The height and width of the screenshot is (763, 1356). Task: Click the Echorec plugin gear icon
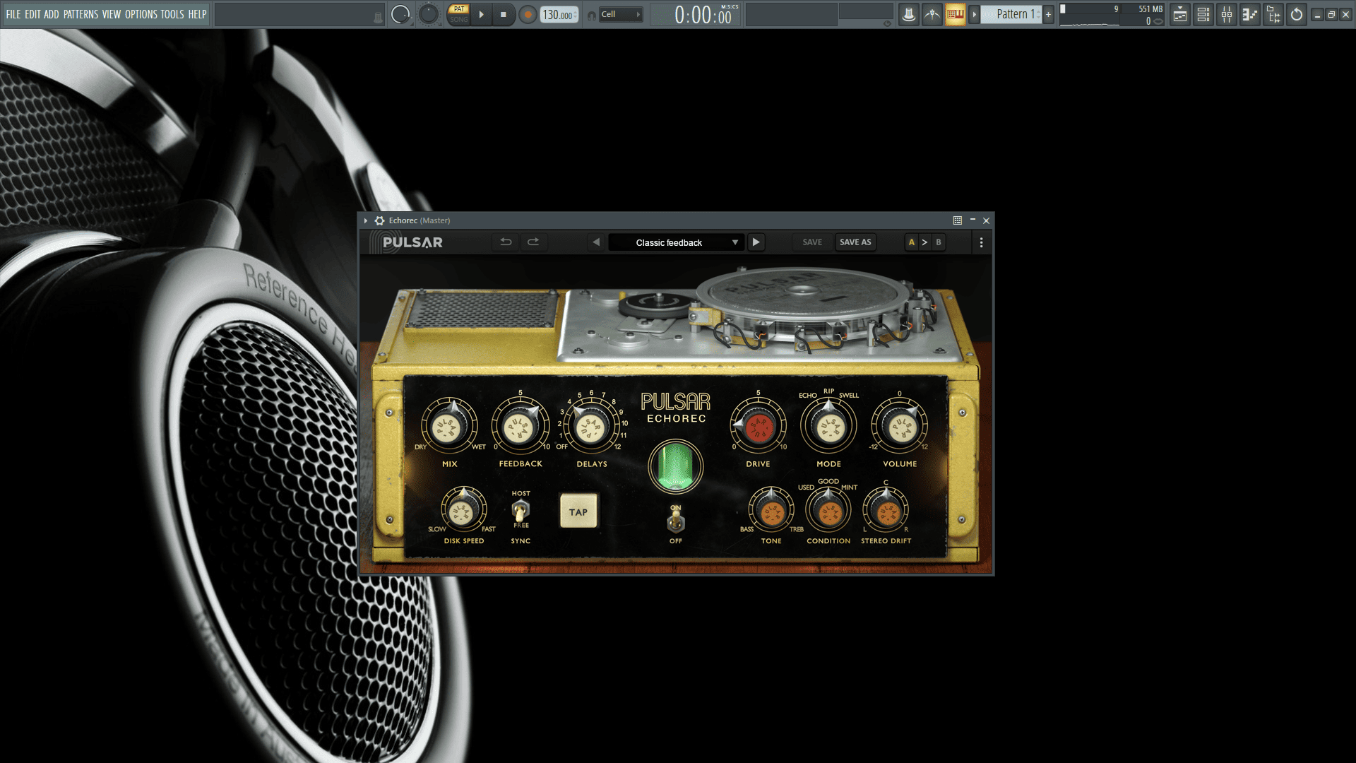pos(379,220)
